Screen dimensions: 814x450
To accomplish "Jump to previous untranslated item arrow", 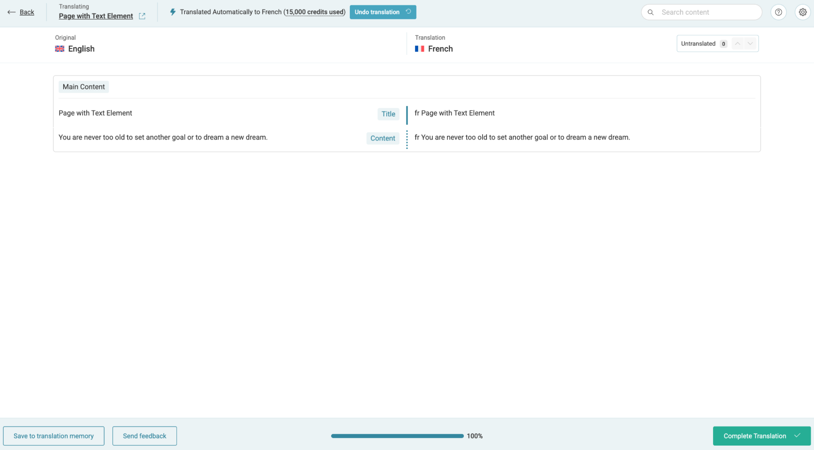I will pyautogui.click(x=737, y=44).
